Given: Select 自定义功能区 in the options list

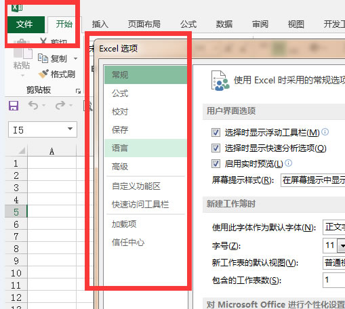Looking at the screenshot, I should point(146,186).
